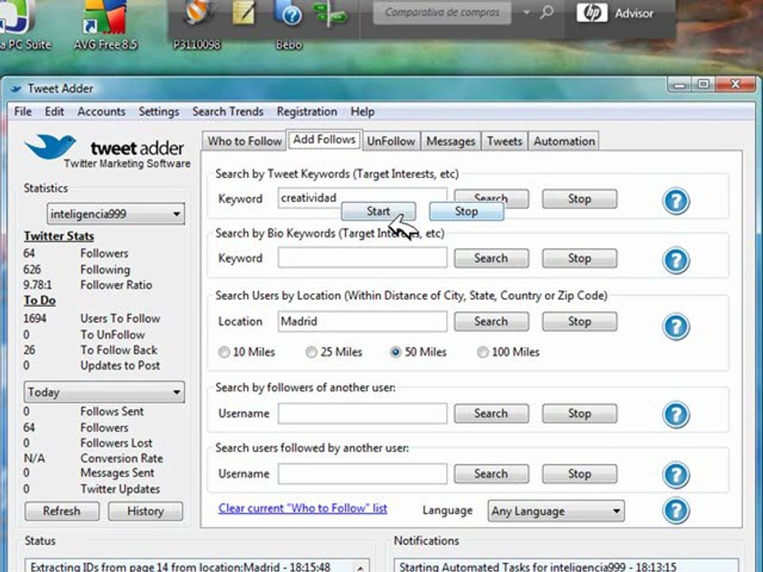Select the 25 Miles radio button

(x=312, y=352)
